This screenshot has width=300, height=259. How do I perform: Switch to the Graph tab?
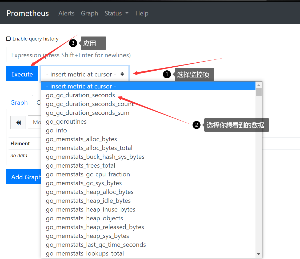pyautogui.click(x=19, y=102)
